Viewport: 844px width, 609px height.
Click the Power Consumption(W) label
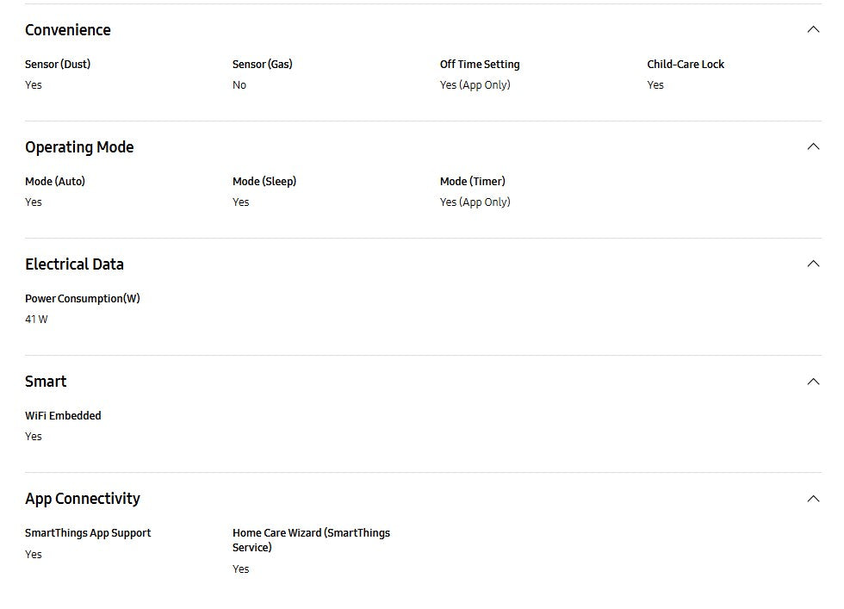click(83, 299)
